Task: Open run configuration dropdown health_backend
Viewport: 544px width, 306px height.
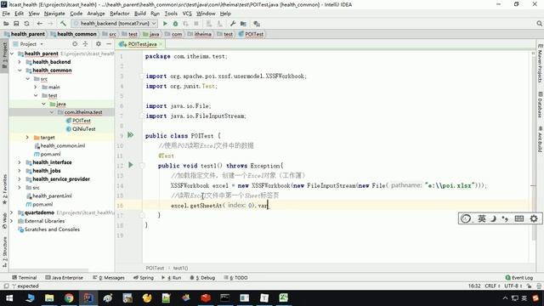Action: tap(115, 24)
